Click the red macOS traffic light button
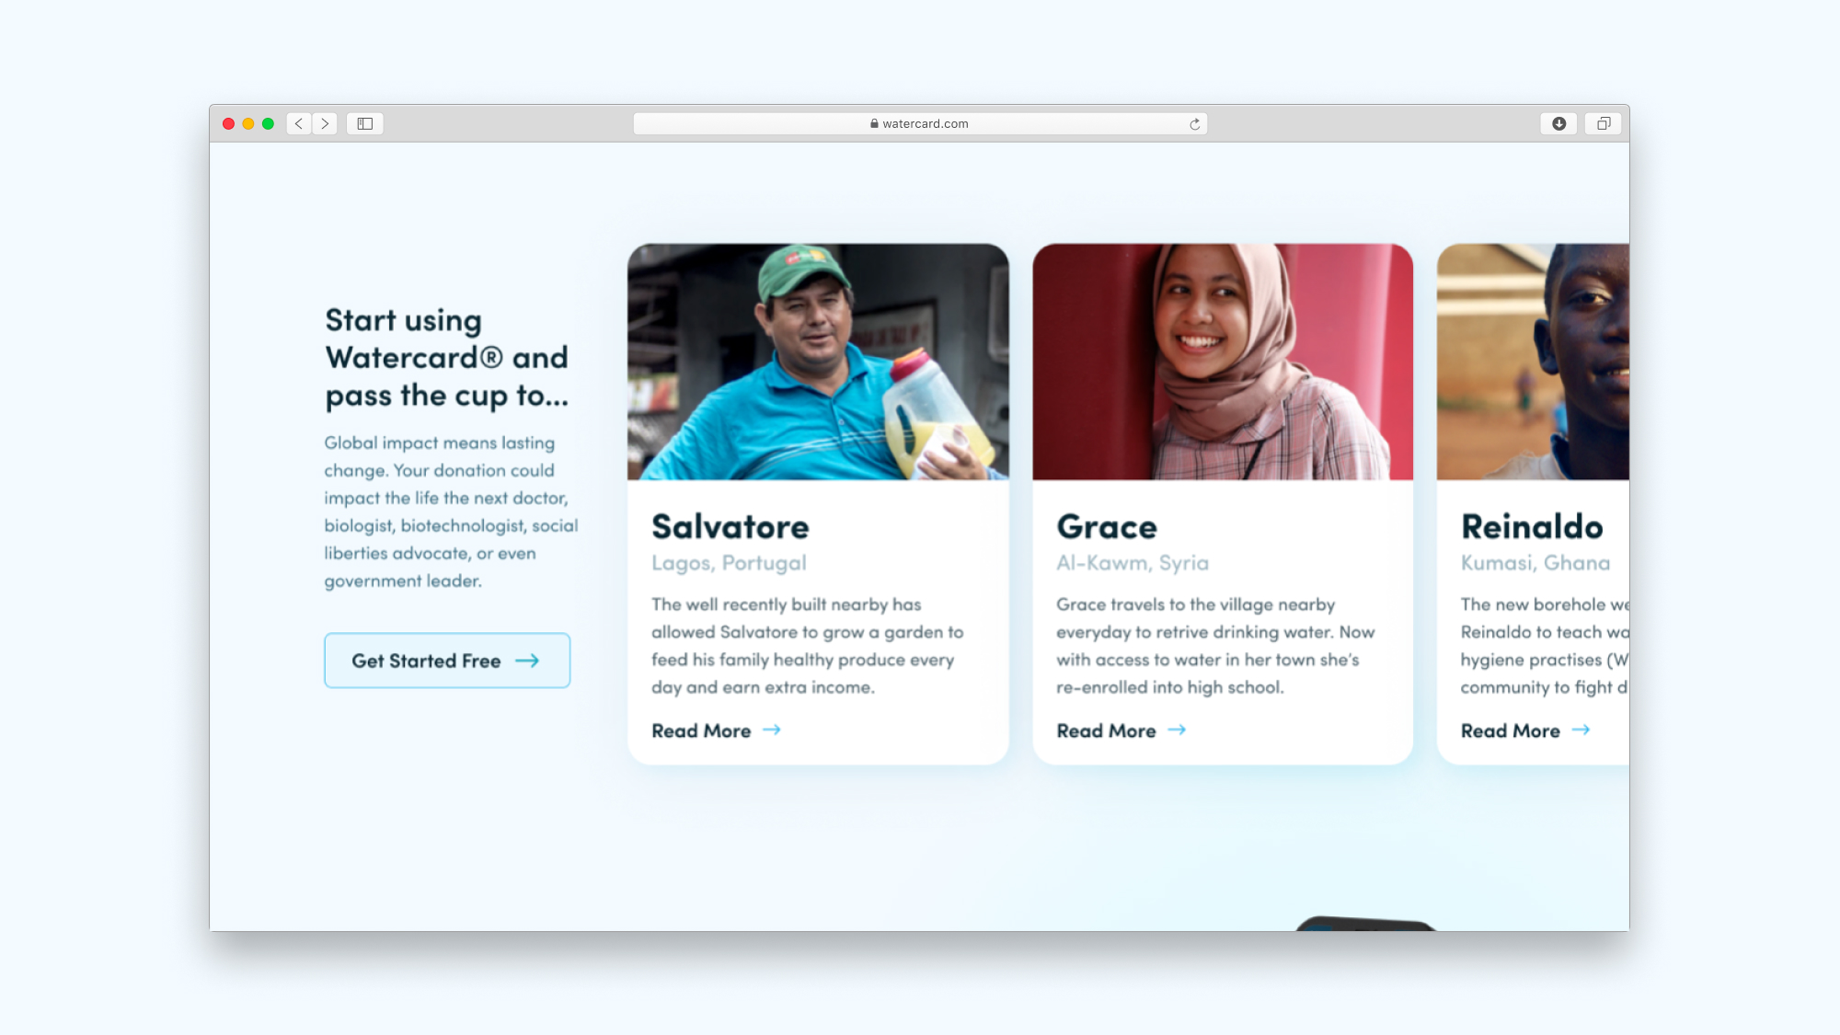This screenshot has width=1840, height=1035. 229,122
